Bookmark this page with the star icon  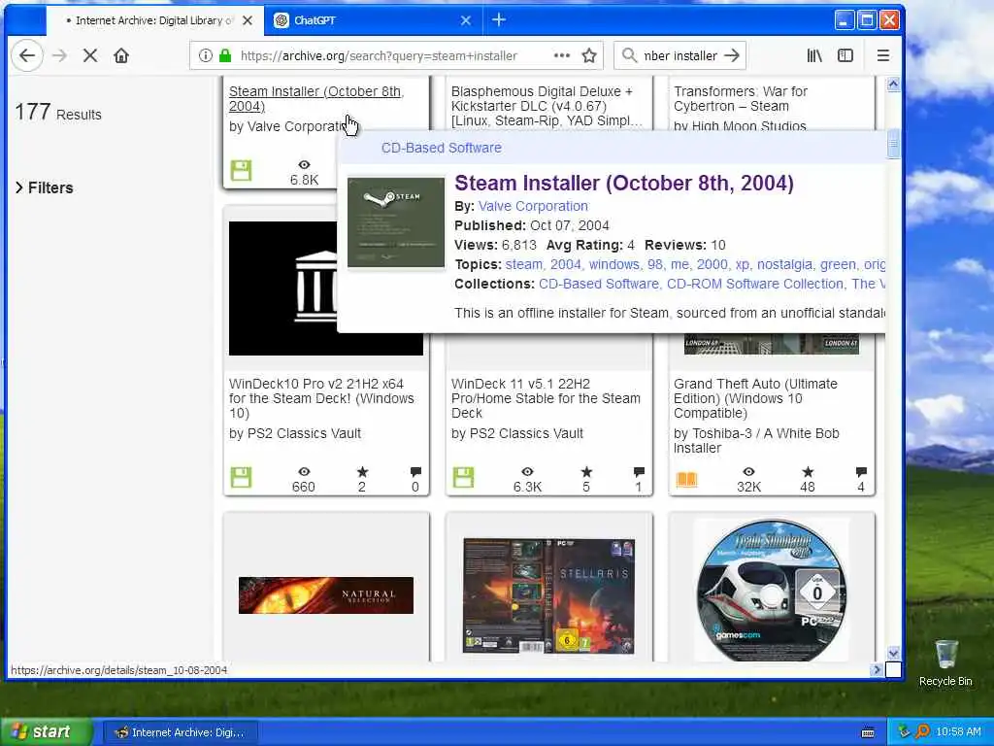click(589, 55)
